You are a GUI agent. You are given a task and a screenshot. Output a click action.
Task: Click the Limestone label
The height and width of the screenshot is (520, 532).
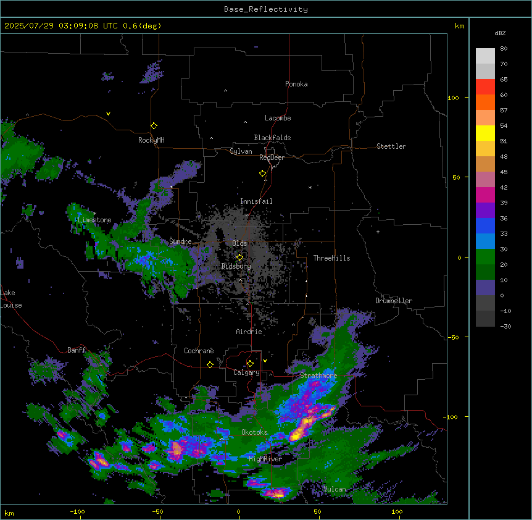[94, 220]
